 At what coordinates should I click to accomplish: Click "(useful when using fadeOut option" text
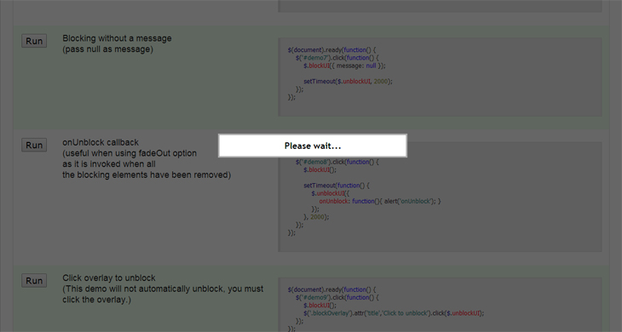pyautogui.click(x=130, y=153)
